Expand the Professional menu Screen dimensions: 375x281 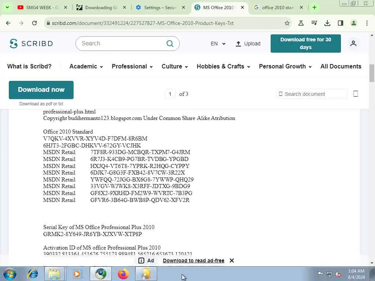click(132, 66)
